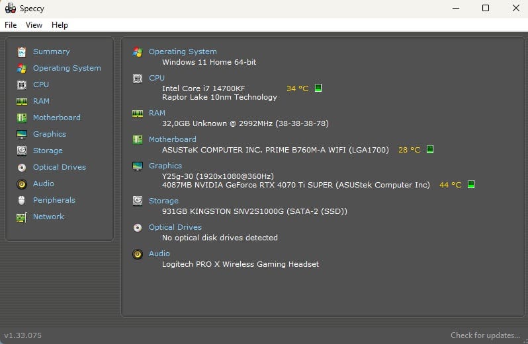The image size is (528, 344).
Task: Open Peripherals in the sidebar
Action: [54, 200]
